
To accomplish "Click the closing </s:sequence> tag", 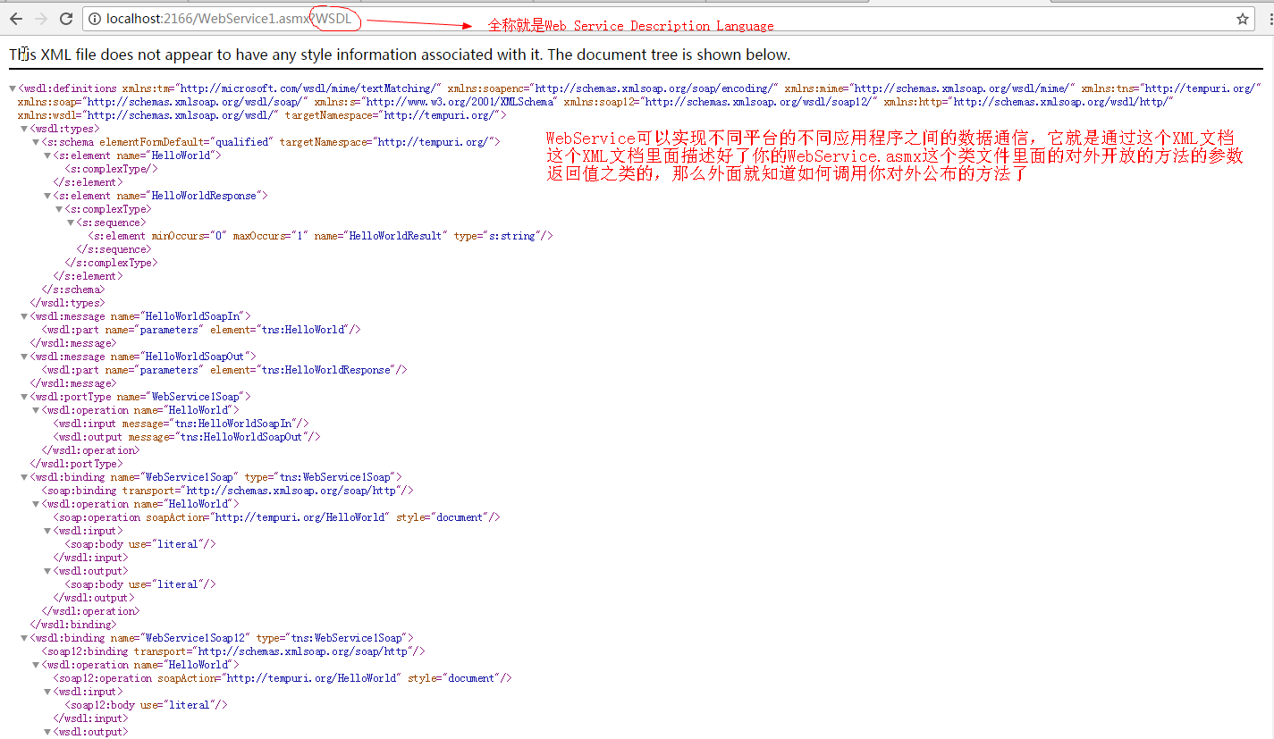I will click(x=113, y=249).
